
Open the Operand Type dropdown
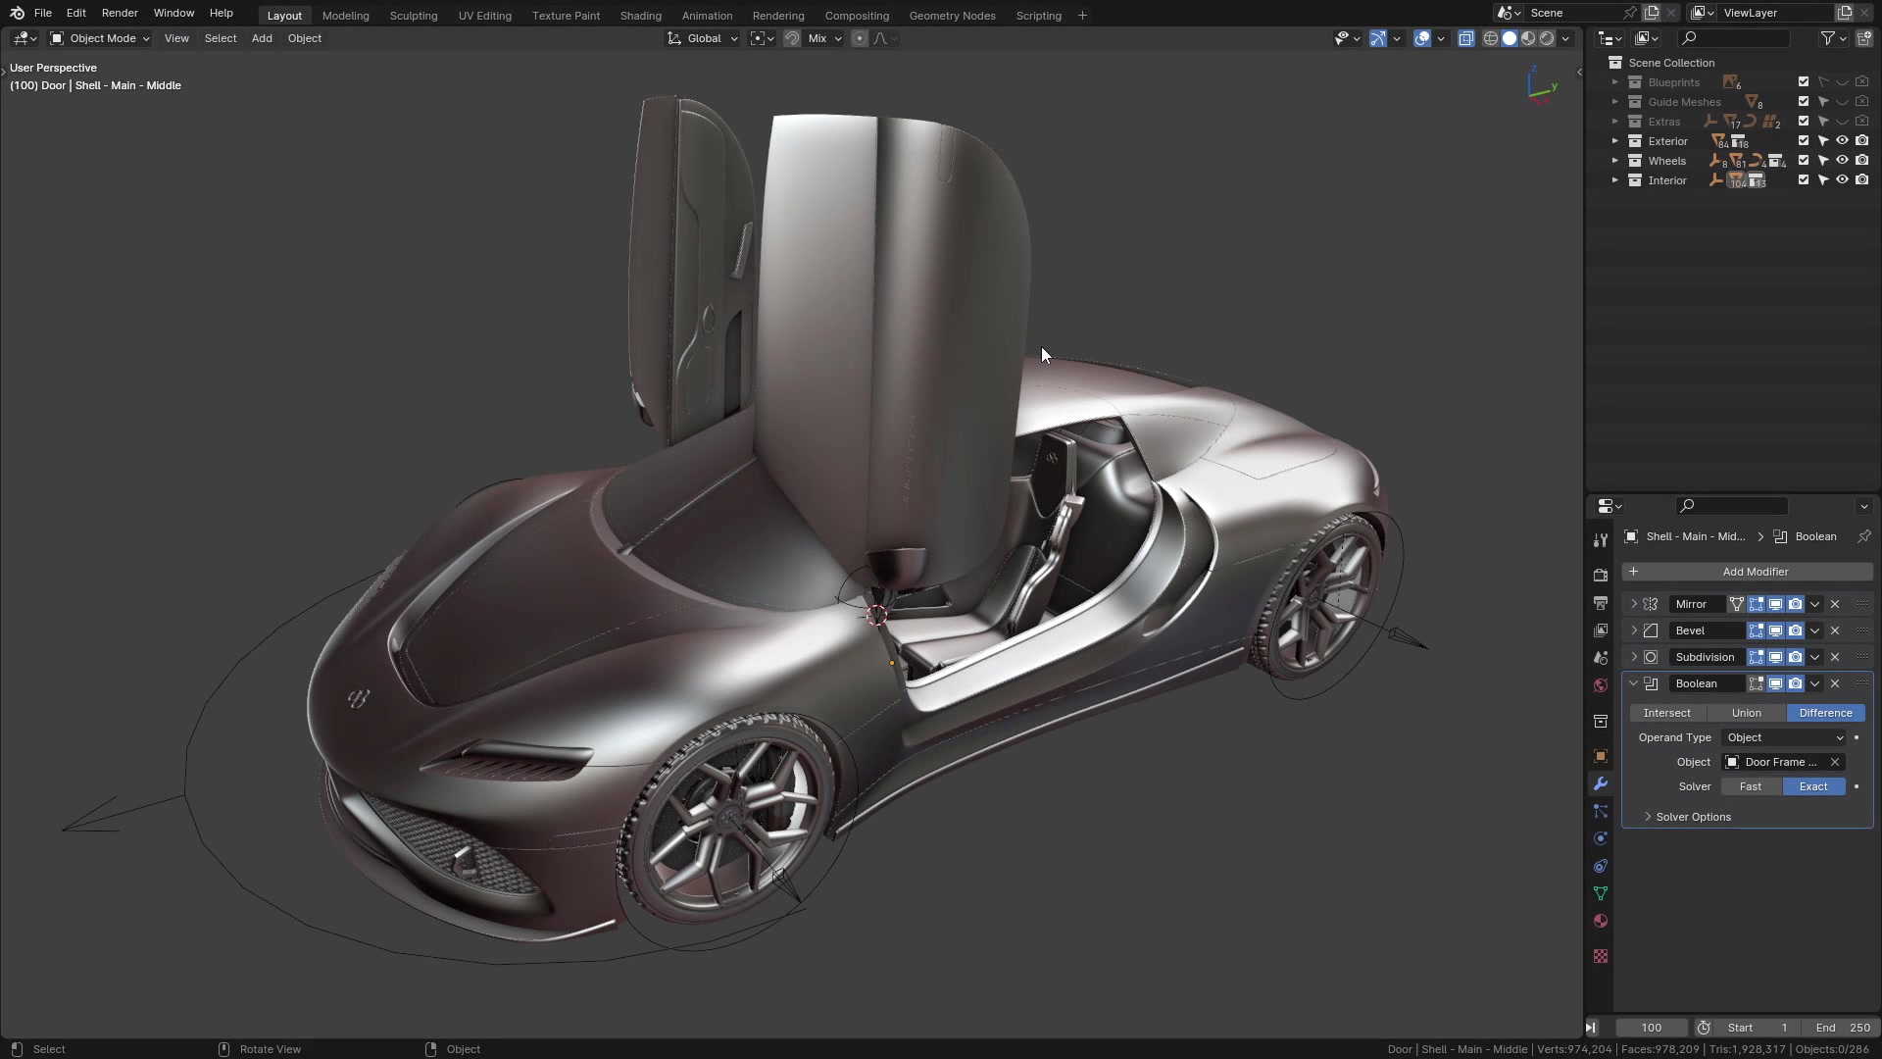[x=1784, y=737]
